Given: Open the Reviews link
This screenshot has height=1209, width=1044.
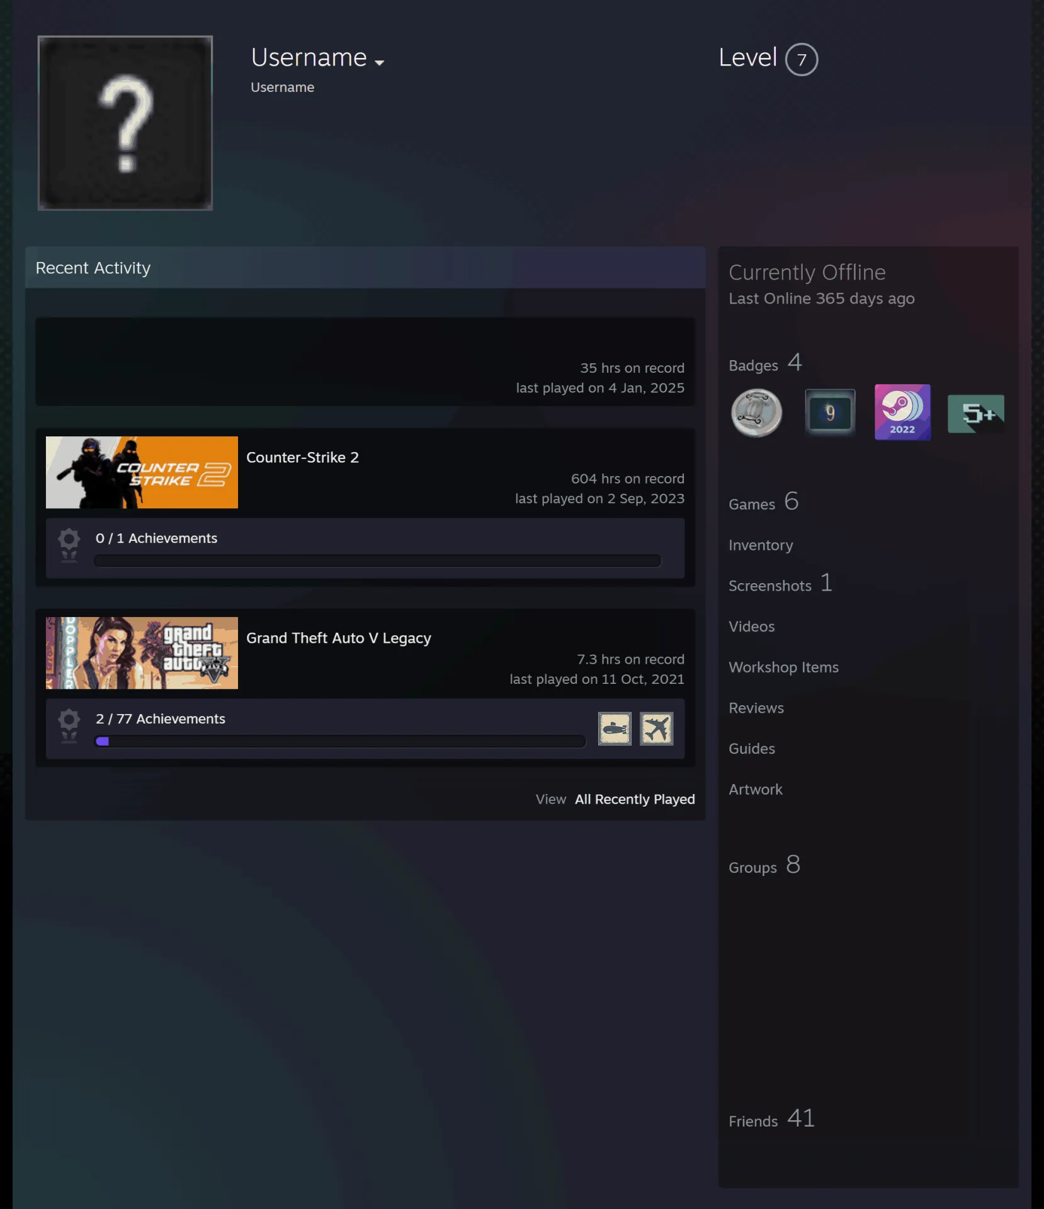Looking at the screenshot, I should pyautogui.click(x=756, y=708).
